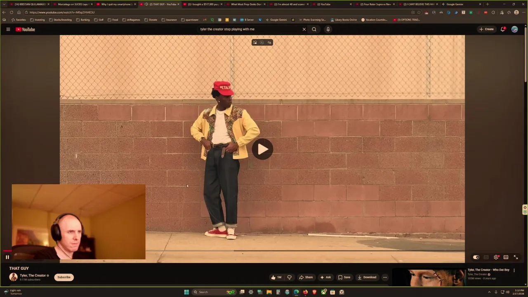Open YouTube notifications bell
Viewport: 528px width, 297px height.
coord(503,29)
